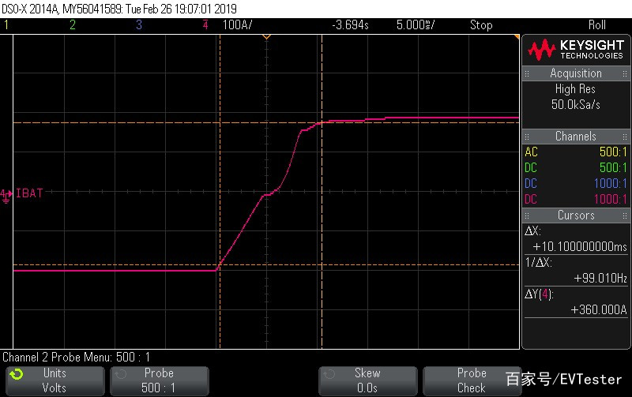
Task: Click the IBAT channel label
Action: (x=29, y=193)
